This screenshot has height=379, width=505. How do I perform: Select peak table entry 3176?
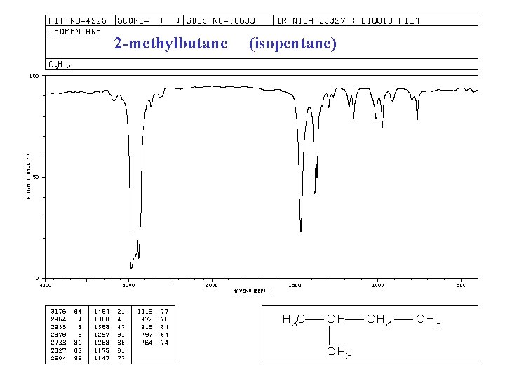[58, 312]
